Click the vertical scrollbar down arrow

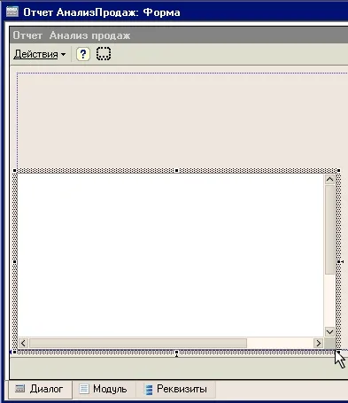(x=329, y=332)
